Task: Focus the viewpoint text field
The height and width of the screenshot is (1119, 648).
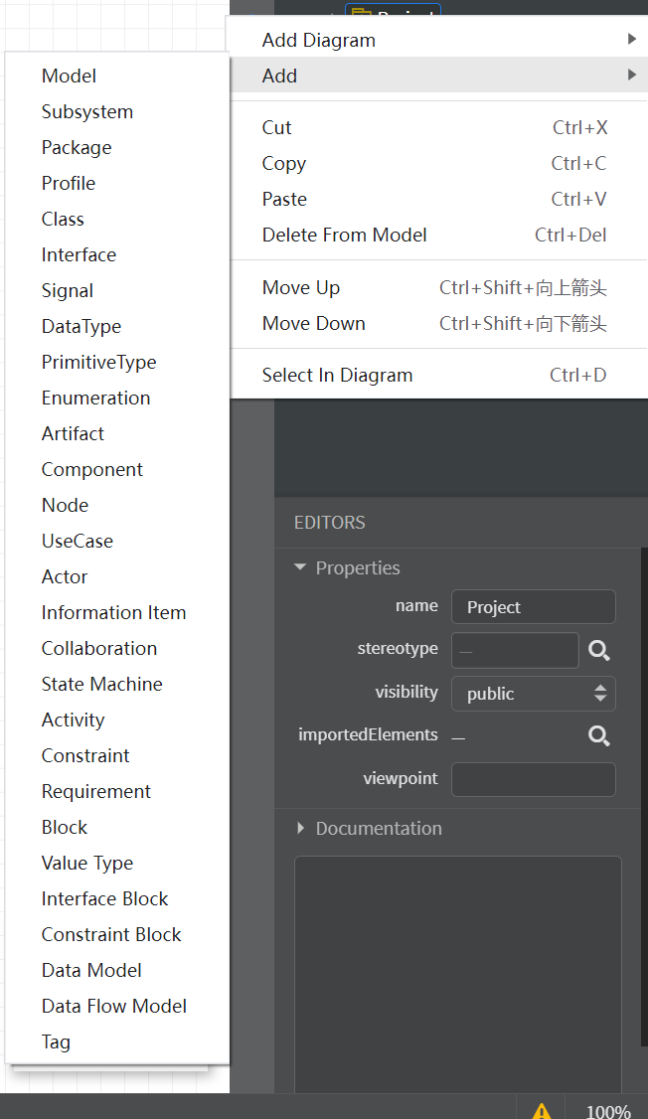Action: [x=533, y=779]
